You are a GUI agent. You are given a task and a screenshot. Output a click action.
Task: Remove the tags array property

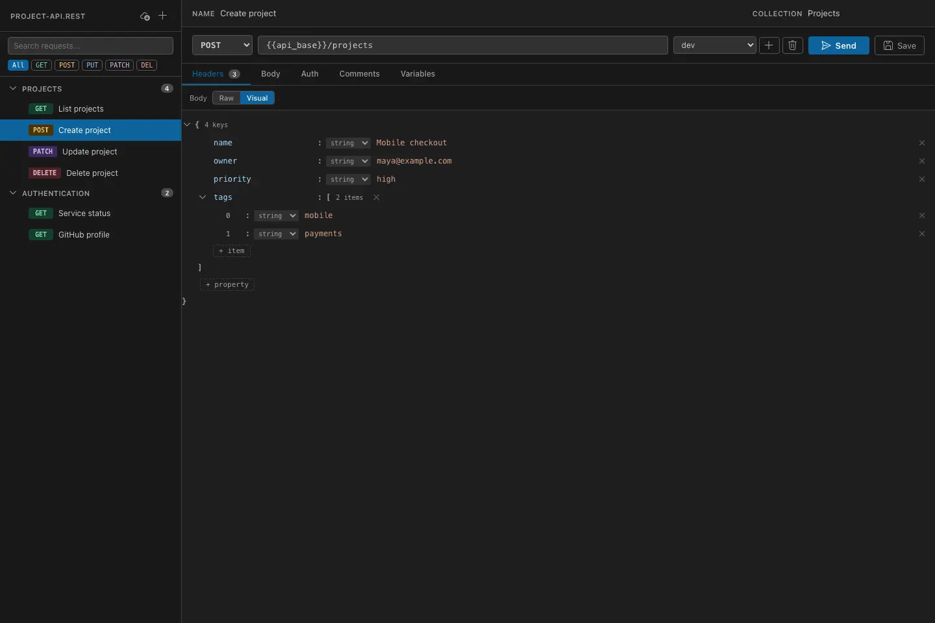[x=376, y=197]
